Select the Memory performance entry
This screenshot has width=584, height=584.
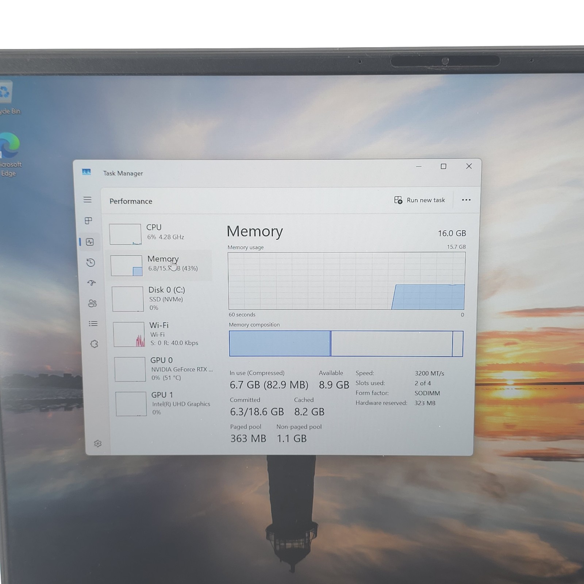[x=160, y=265]
